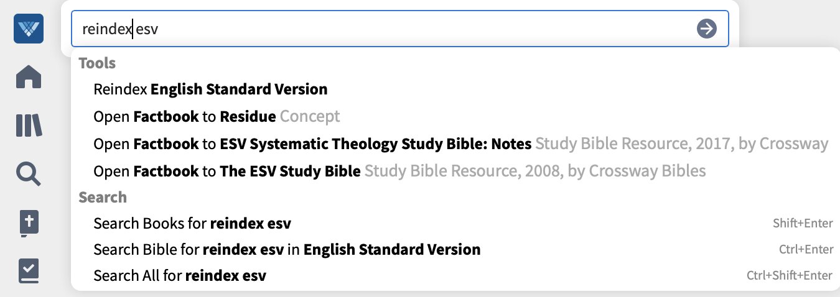Click the Go arrow in command box
This screenshot has width=840, height=297.
[706, 29]
